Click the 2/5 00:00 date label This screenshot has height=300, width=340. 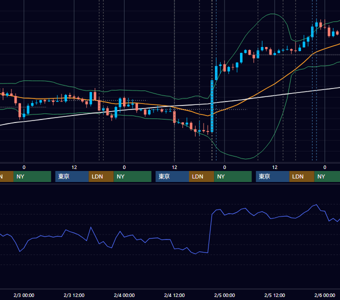[224, 295]
